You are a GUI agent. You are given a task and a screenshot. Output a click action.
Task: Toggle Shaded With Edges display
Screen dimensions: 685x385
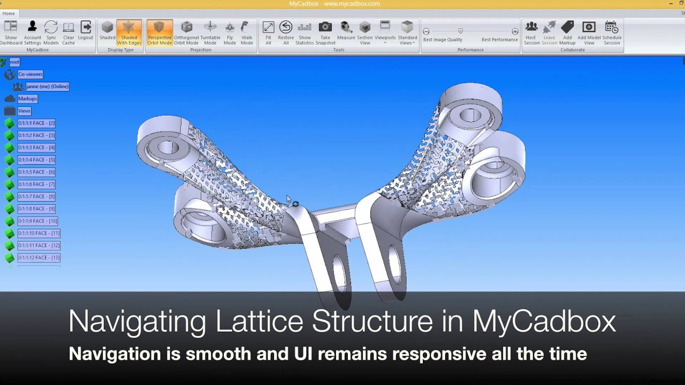(129, 33)
